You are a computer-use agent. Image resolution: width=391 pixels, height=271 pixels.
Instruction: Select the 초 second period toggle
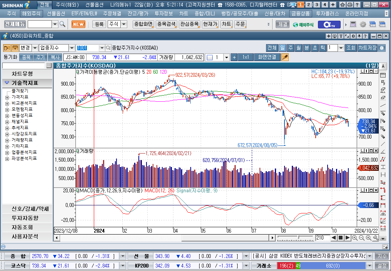coord(315,48)
